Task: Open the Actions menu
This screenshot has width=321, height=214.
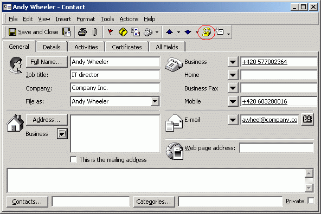Action: coord(129,19)
